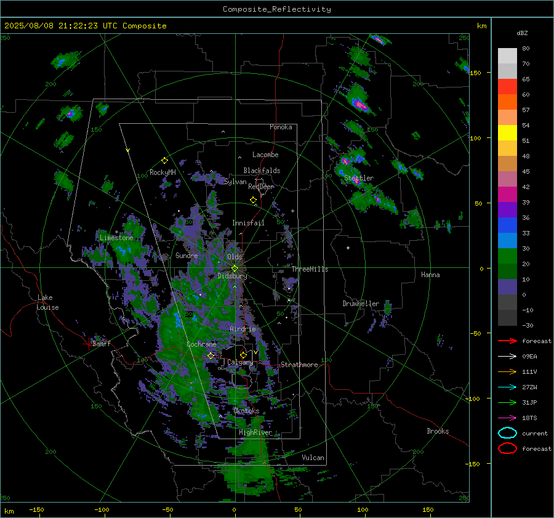Click the Composite_Reflectivity title
554x518 pixels.
click(276, 9)
